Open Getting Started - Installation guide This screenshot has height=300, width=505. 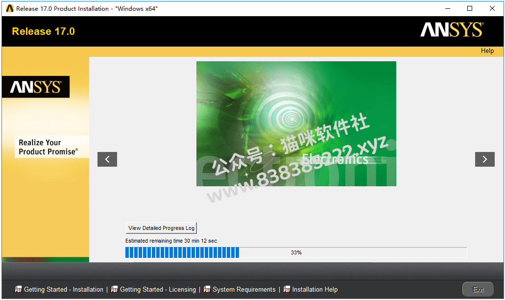coord(64,289)
